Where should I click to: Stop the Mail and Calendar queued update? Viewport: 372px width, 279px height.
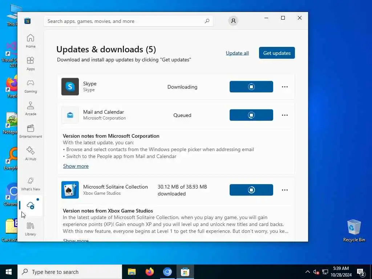tap(251, 115)
